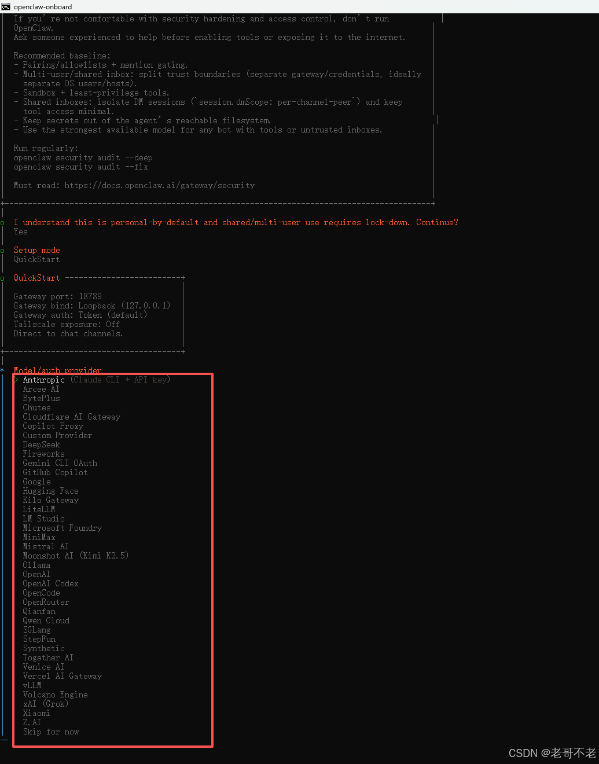Select OpenRouter provider

(46, 602)
